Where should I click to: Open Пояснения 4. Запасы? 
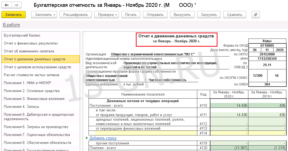tap(41, 106)
